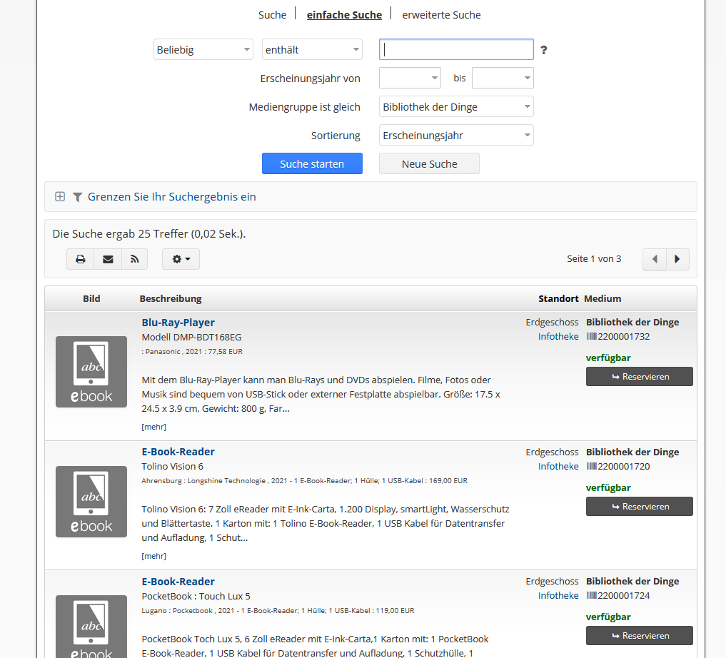Click the 'Suche starten' button
Image resolution: width=726 pixels, height=658 pixels.
(312, 163)
